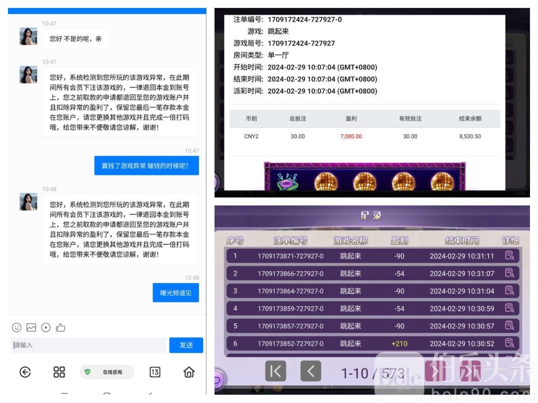Click the thumbs-up rating icon
Viewport: 538px width, 403px height.
(61, 327)
